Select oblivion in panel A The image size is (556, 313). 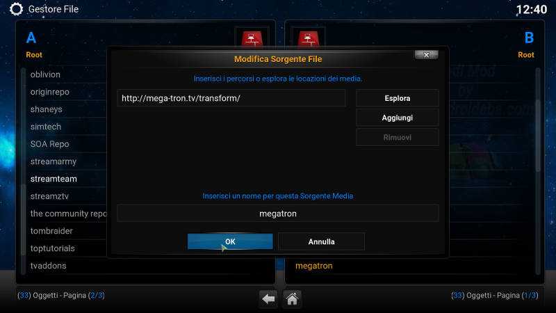pyautogui.click(x=45, y=74)
